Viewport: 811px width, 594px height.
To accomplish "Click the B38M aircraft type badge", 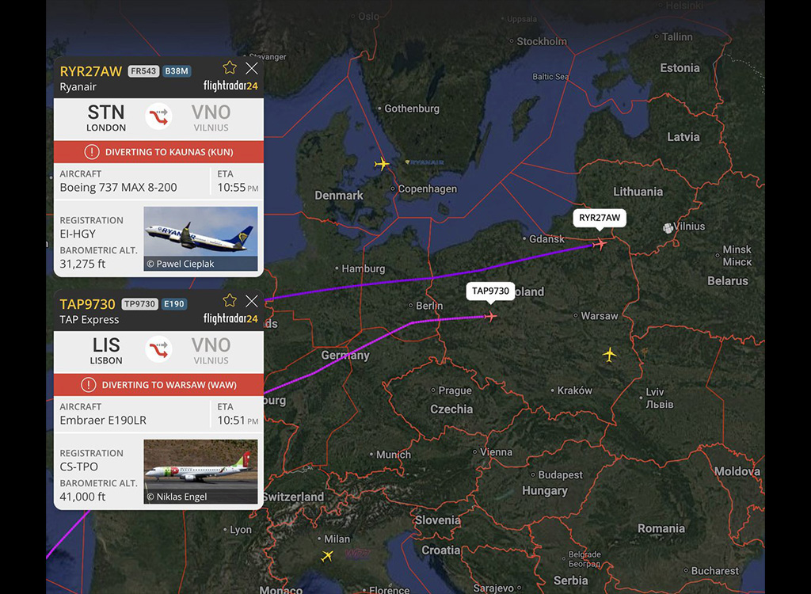I will (177, 71).
